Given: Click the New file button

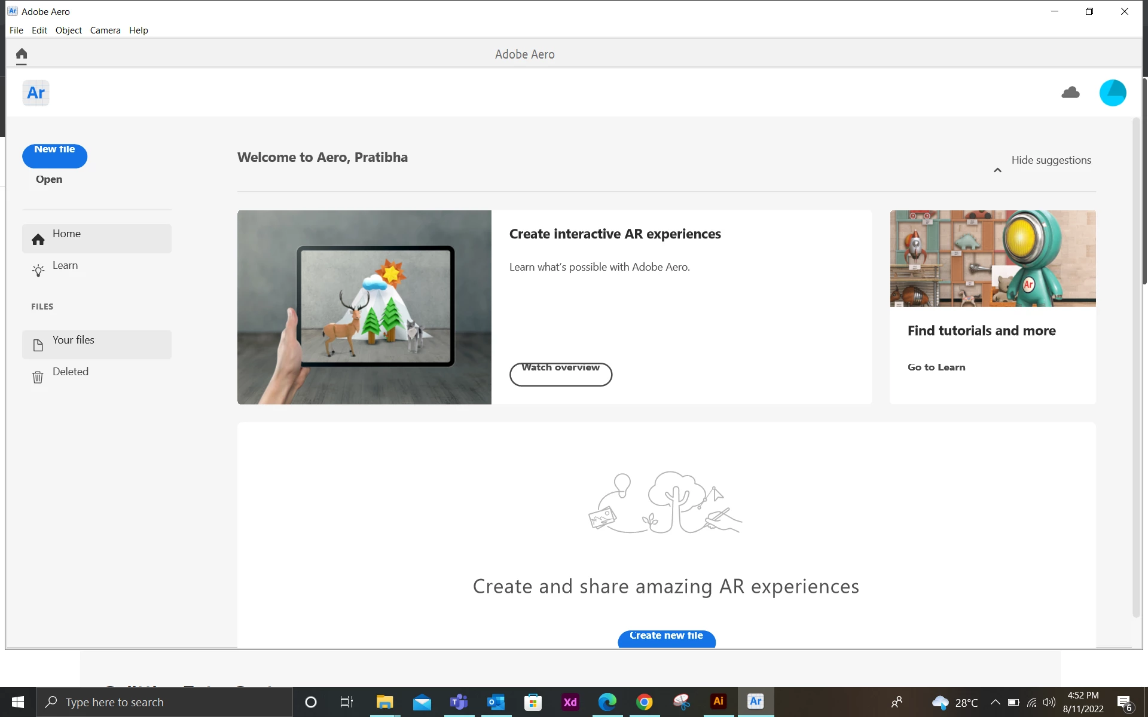Looking at the screenshot, I should 54,155.
